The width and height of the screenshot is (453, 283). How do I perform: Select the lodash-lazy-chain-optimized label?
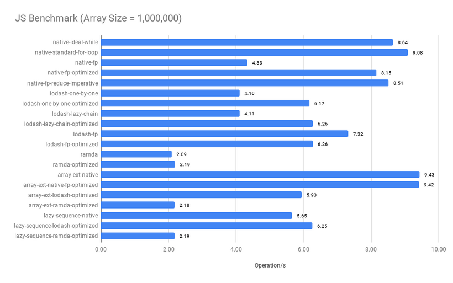pos(61,124)
